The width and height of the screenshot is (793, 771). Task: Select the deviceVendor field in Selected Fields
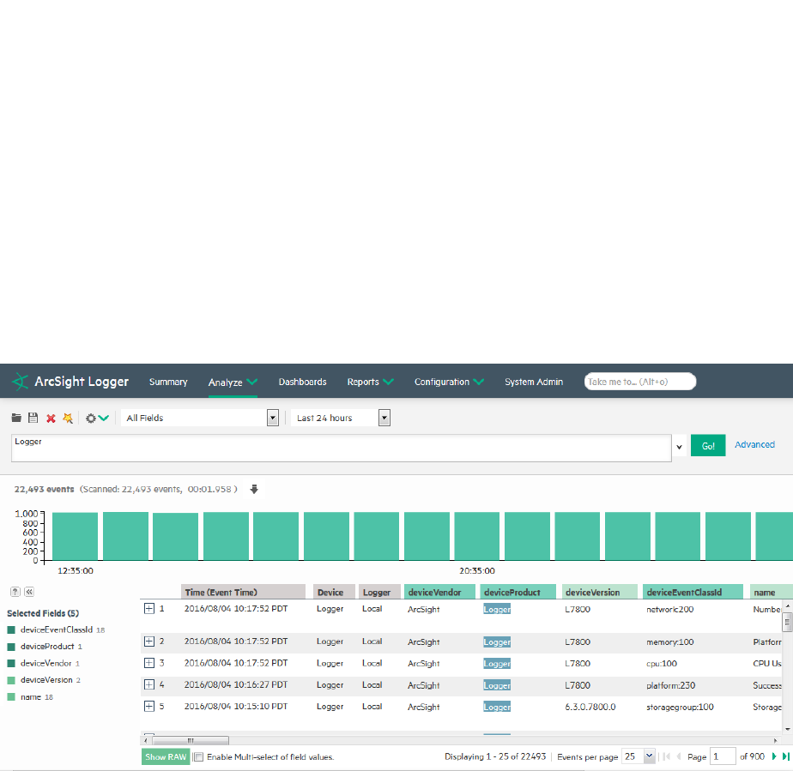pos(46,663)
